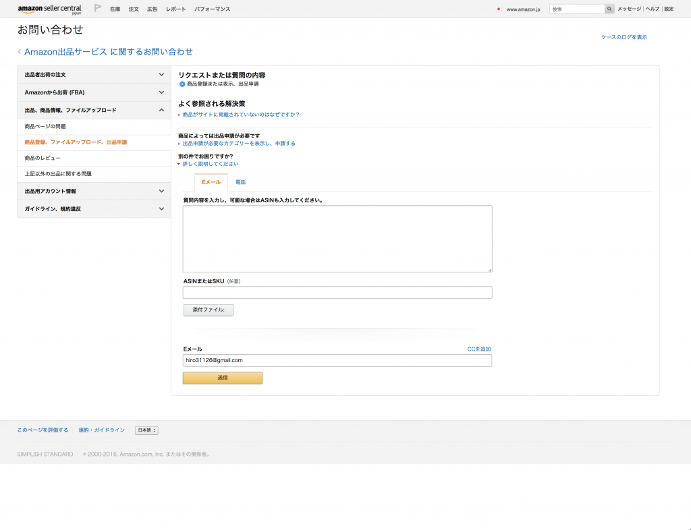Click the header search box
Viewport: 691px width, 530px height.
(578, 9)
